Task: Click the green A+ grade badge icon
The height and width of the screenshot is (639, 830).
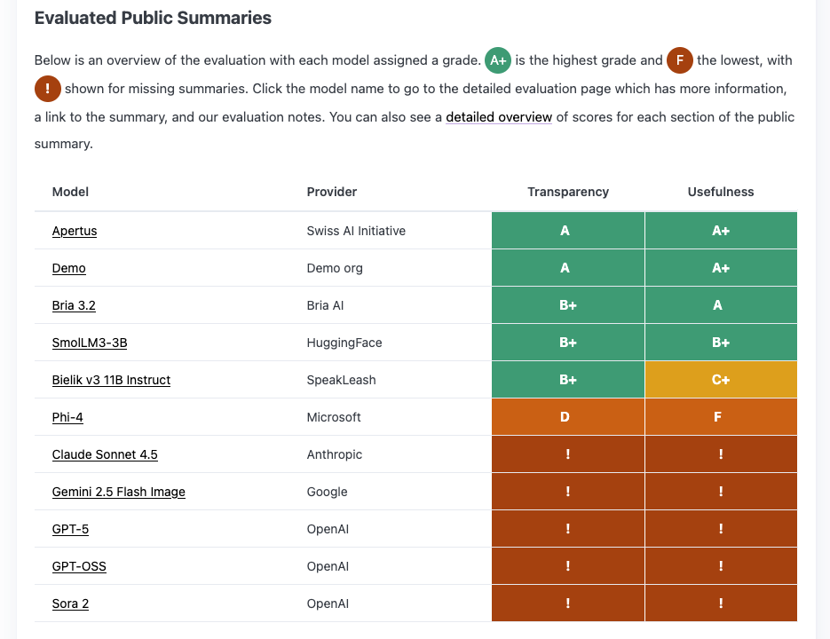Action: coord(498,60)
